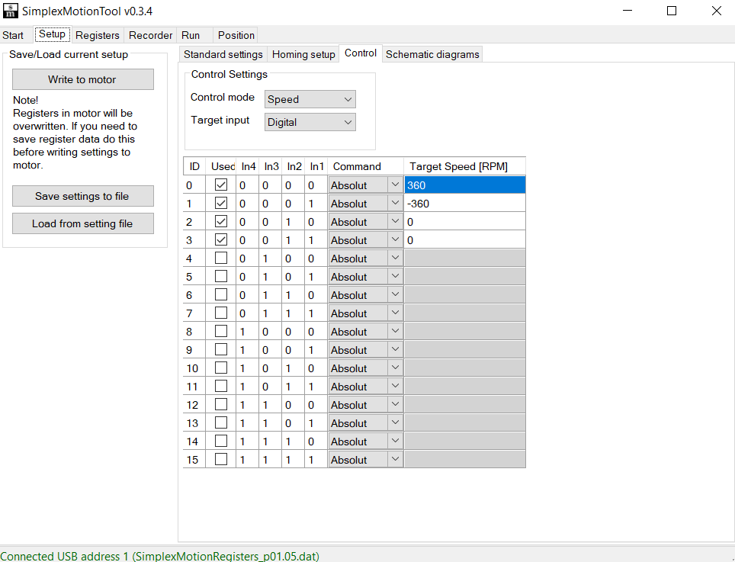Click the Write to motor button
Screen dimensions: 735x562
coord(82,79)
